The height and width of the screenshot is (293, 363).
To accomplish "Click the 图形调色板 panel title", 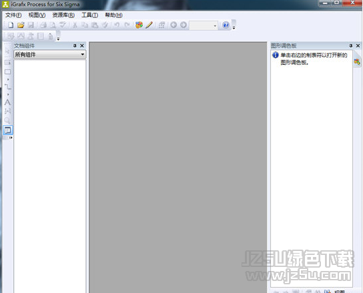I will (284, 45).
